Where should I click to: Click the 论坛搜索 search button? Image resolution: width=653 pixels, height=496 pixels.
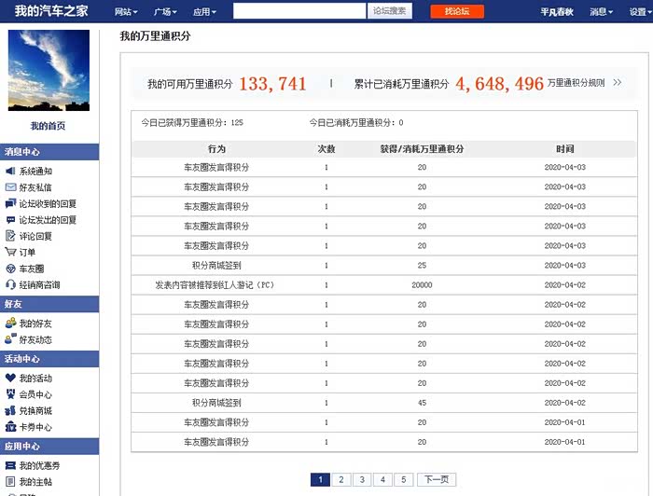[x=388, y=11]
